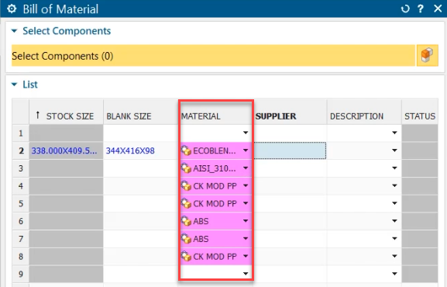Click the supplier cell in row 2
This screenshot has width=447, height=287.
(290, 150)
